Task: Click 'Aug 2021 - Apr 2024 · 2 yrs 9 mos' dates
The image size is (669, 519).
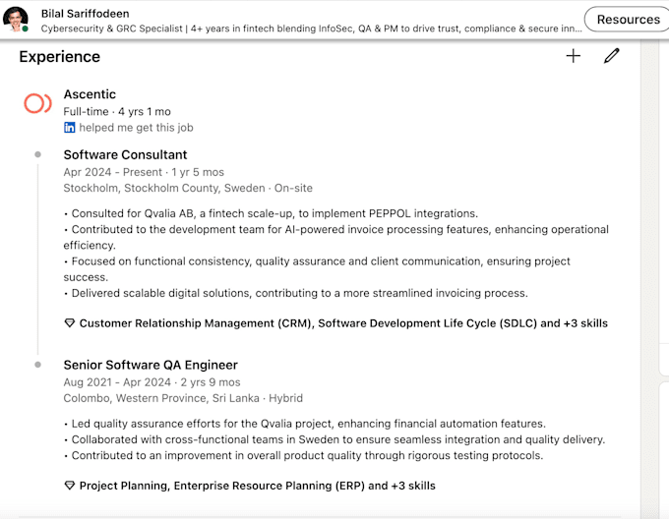Action: (x=152, y=382)
